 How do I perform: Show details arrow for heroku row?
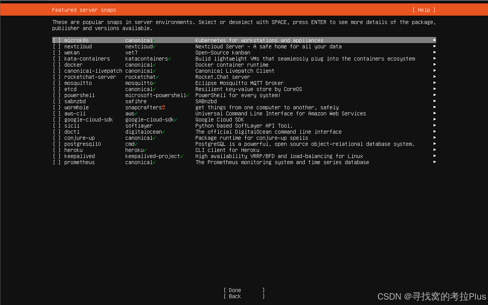tap(434, 150)
